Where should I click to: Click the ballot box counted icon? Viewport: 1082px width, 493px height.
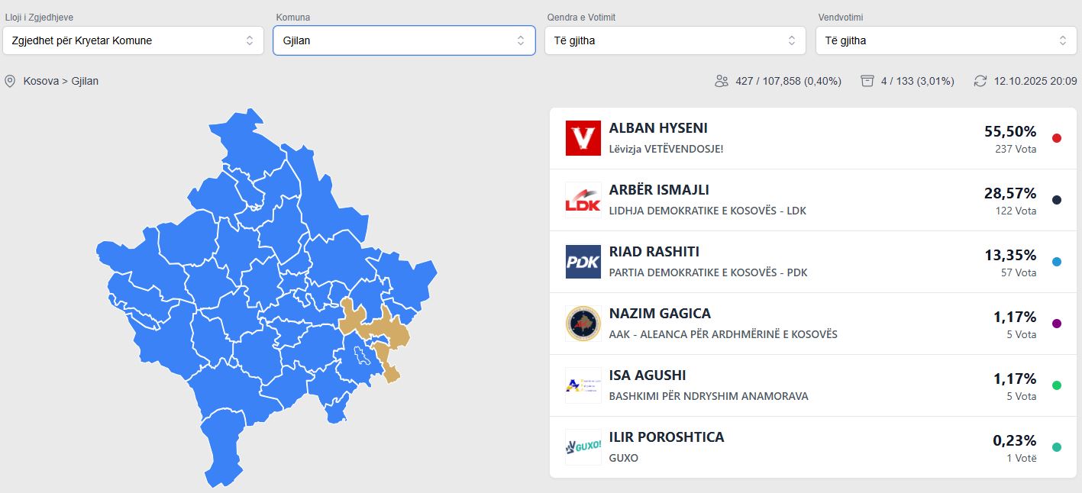pos(867,81)
